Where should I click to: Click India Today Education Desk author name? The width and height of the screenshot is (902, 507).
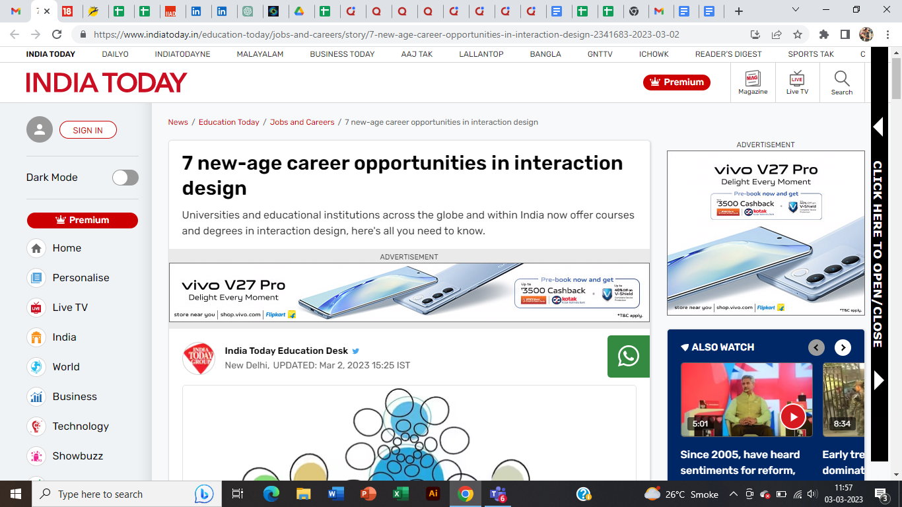pos(286,351)
